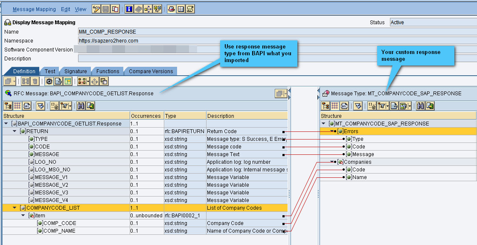The width and height of the screenshot is (477, 245).
Task: Click the blue information icon in top toolbar
Action: pos(129,9)
